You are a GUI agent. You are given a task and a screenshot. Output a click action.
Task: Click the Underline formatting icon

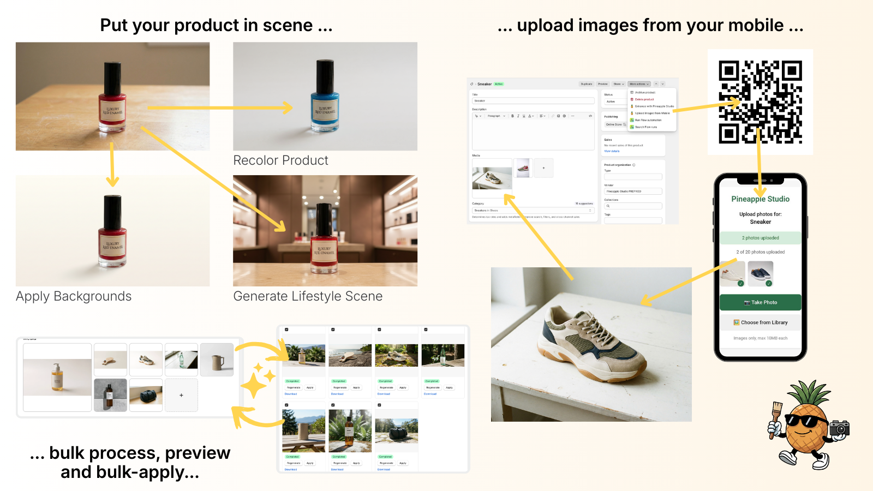[x=524, y=116]
